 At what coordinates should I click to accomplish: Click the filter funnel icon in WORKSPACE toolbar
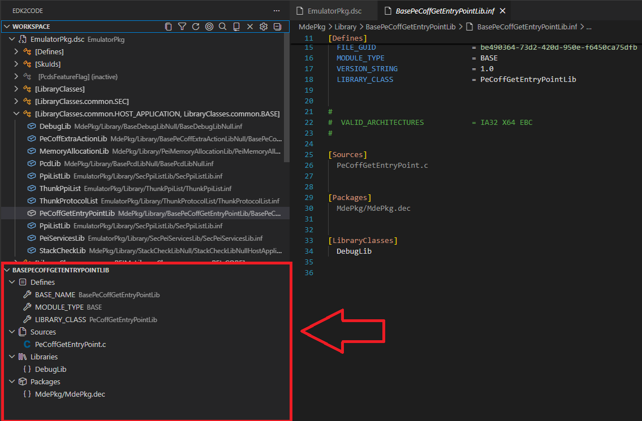[182, 27]
